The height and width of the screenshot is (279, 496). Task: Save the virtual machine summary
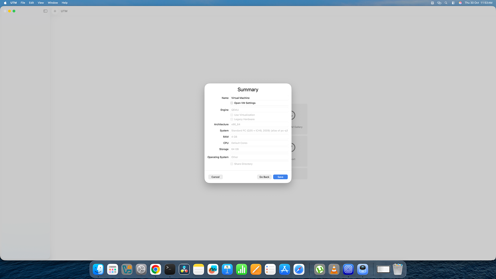(x=280, y=177)
